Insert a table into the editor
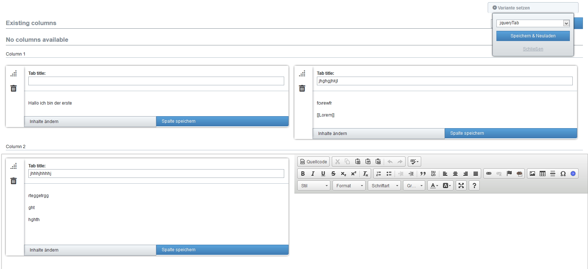The image size is (588, 269). coord(543,174)
